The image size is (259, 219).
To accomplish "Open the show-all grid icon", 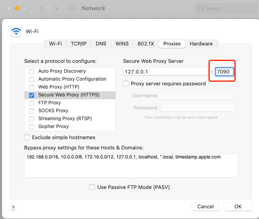I will coord(72,8).
